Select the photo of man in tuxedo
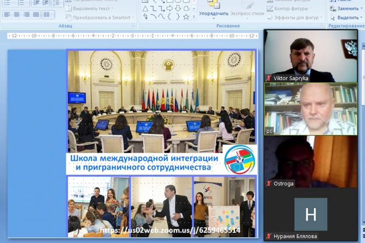Image resolution: width=365 pixels, height=243 pixels. 162,207
